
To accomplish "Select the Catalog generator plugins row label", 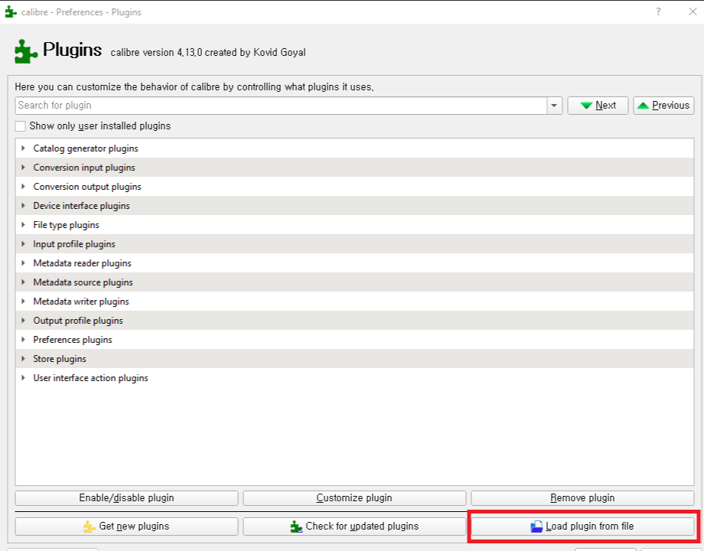I will tap(86, 148).
